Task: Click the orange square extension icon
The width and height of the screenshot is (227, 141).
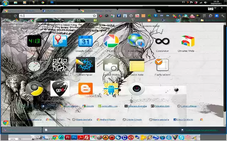Action: (x=143, y=16)
